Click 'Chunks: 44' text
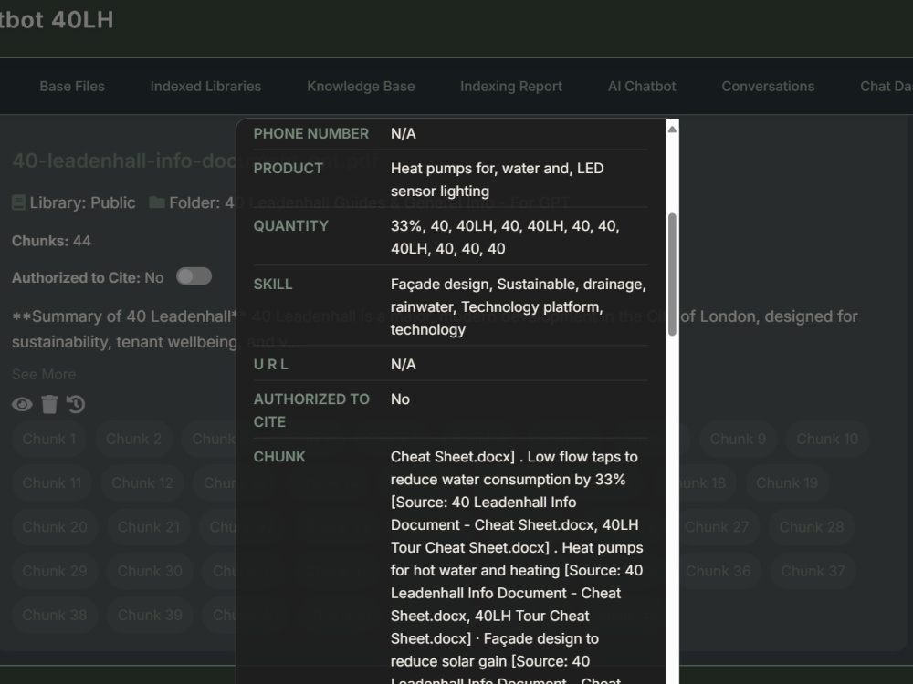The height and width of the screenshot is (684, 913). click(51, 241)
